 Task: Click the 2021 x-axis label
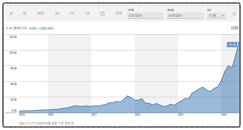[x=94, y=115]
